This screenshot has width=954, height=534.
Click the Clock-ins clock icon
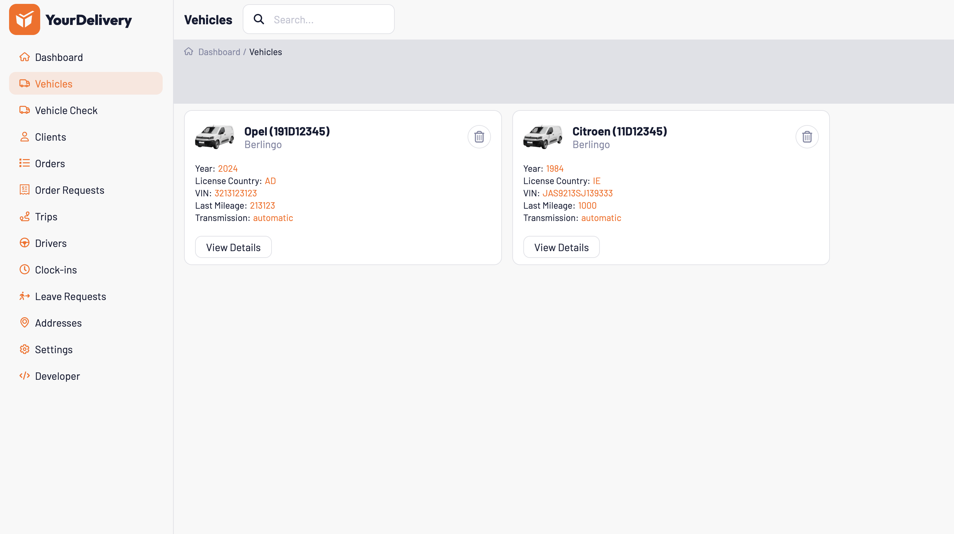pos(24,270)
